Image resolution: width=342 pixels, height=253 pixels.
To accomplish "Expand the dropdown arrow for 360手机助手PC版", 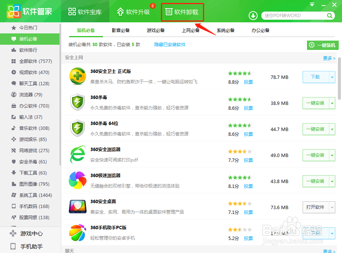I will pos(332,233).
